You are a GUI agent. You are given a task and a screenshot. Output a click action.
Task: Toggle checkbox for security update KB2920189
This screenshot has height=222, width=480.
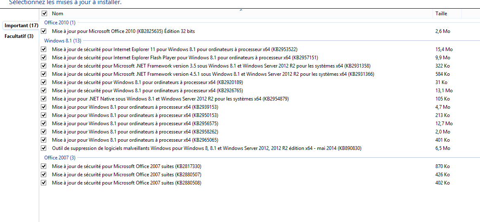[x=43, y=82]
